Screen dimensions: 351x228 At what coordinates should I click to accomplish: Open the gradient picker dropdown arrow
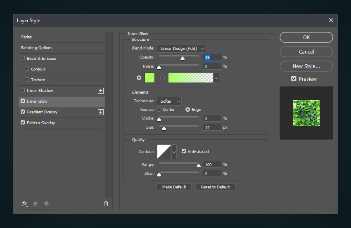click(x=216, y=78)
